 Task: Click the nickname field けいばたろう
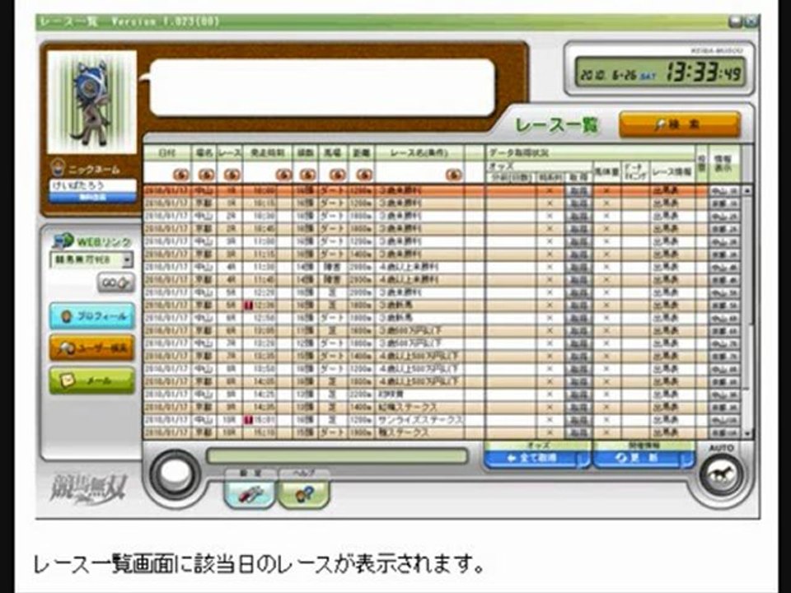pyautogui.click(x=93, y=185)
